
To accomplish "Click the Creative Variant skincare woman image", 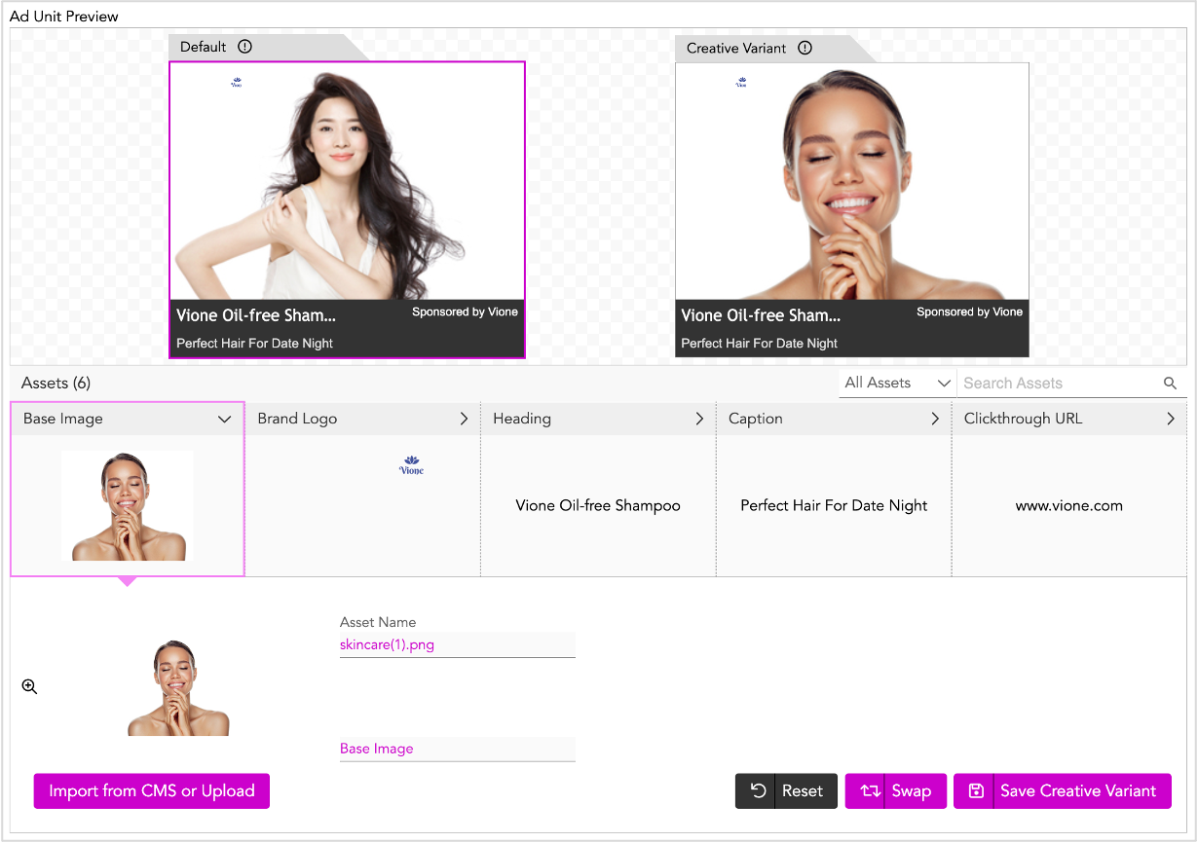I will [852, 181].
